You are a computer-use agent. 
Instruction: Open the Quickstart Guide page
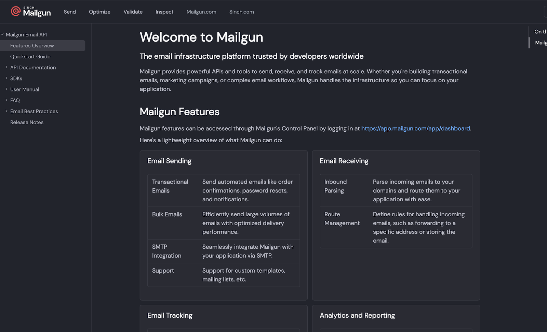[x=30, y=57]
